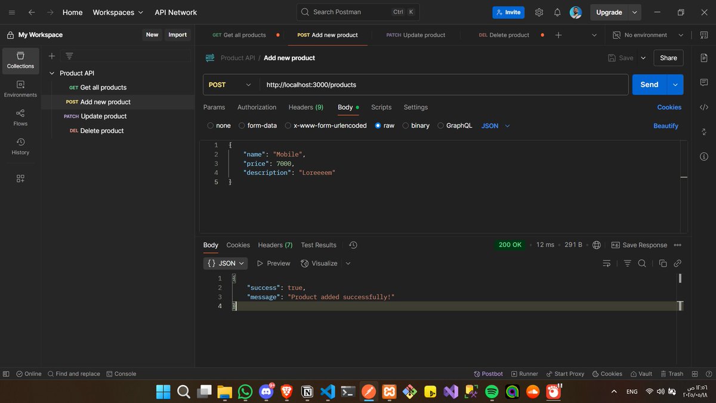716x403 pixels.
Task: Open the code snippet panel
Action: pyautogui.click(x=703, y=107)
